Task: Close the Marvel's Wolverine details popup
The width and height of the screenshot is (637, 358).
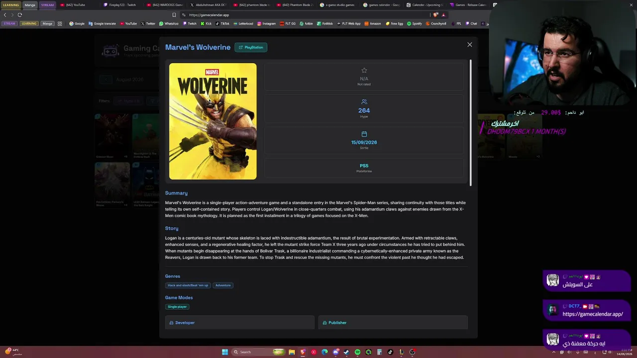Action: [x=469, y=45]
